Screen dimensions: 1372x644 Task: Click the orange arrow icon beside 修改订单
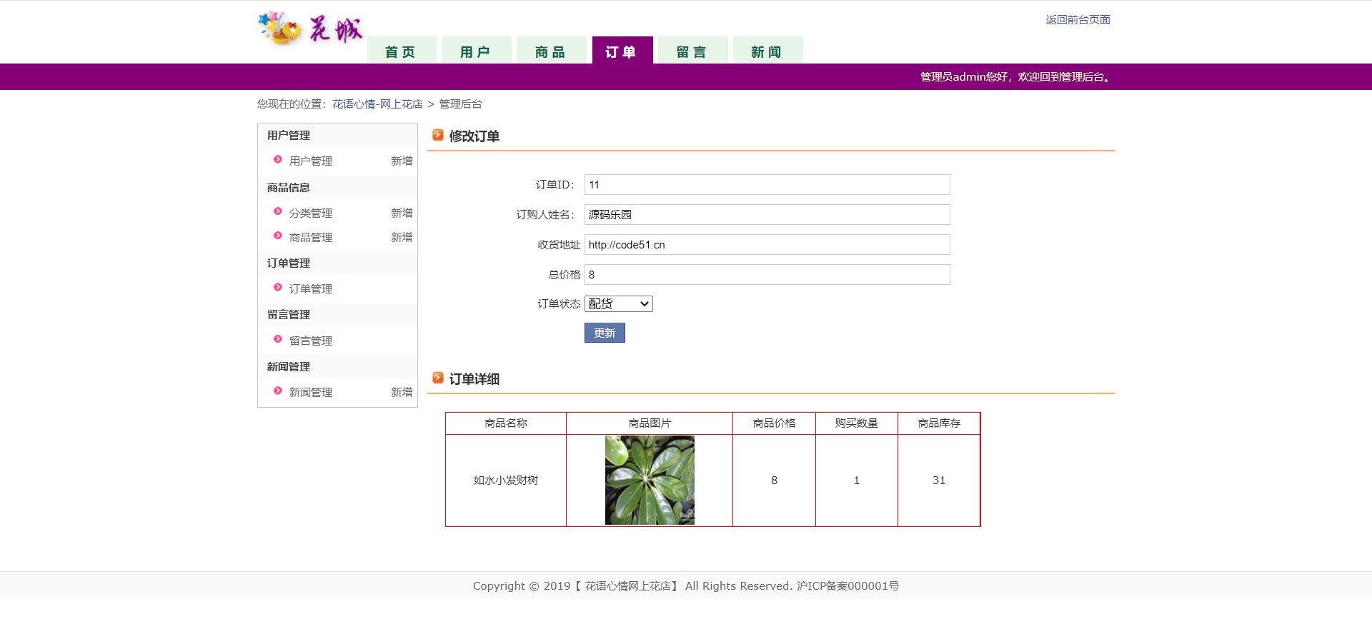point(438,135)
